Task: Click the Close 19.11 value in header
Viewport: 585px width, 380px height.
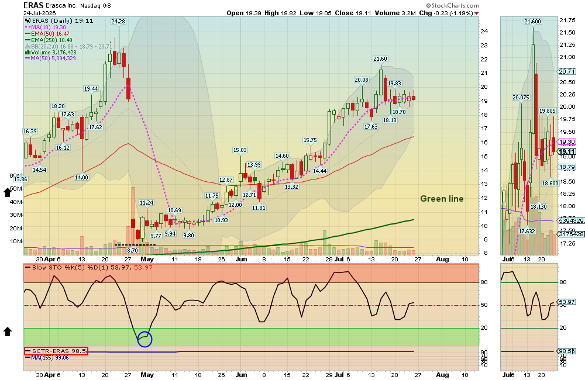Action: (x=353, y=13)
